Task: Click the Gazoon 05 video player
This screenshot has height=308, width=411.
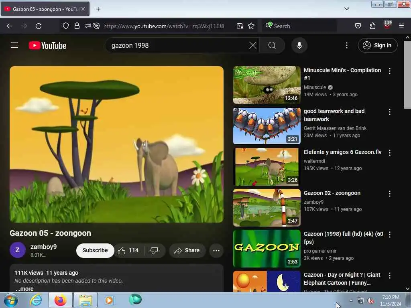Action: coord(116,144)
